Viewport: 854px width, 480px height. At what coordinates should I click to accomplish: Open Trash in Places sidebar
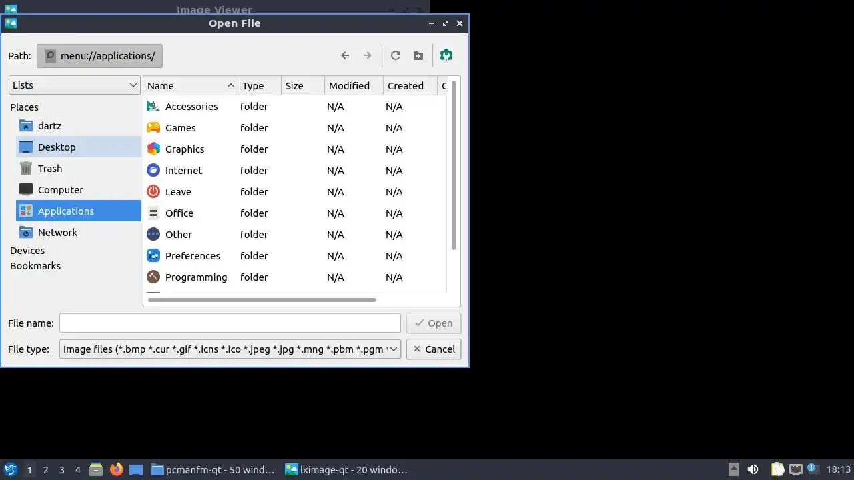coord(79,168)
